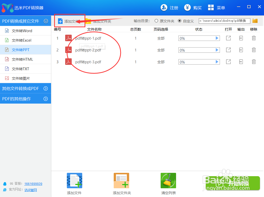Select the Original Folder (原文件夹) radio button

(156, 21)
